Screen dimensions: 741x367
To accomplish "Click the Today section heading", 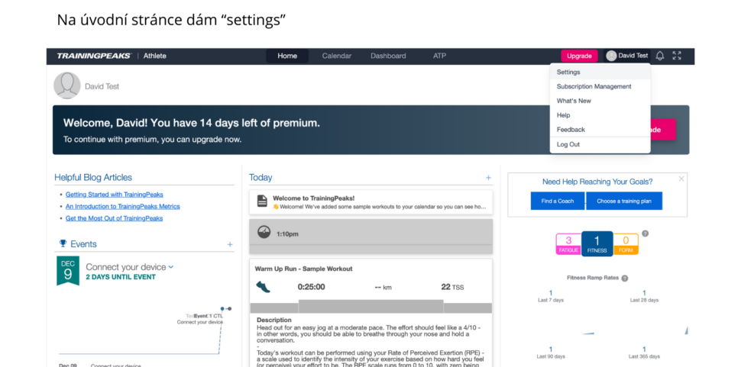I will click(x=260, y=177).
